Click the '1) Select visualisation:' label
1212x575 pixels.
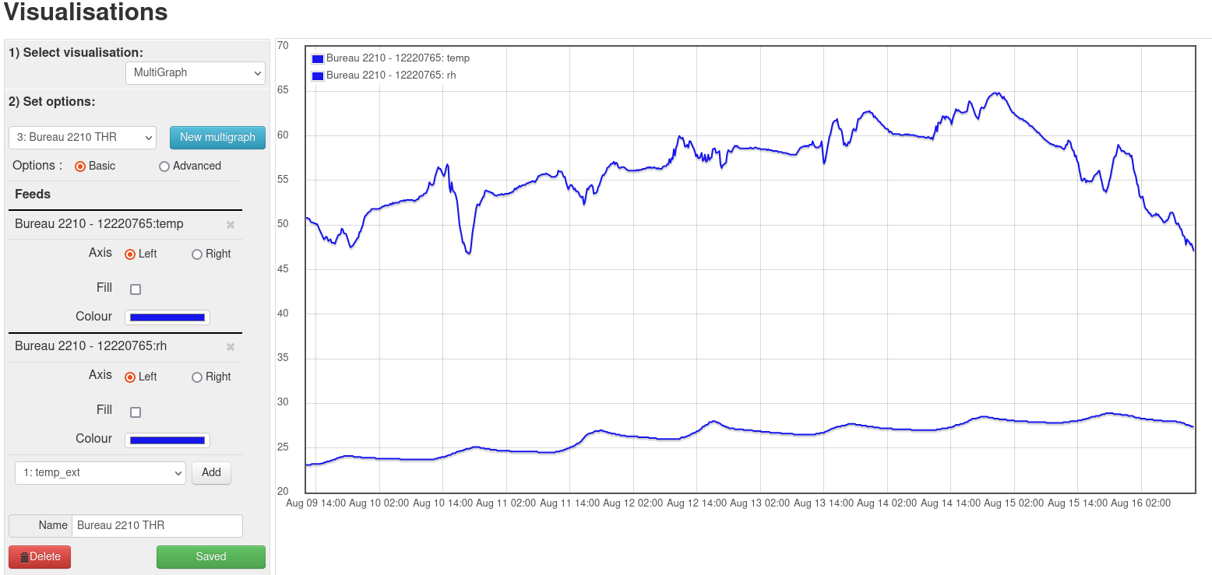[76, 53]
